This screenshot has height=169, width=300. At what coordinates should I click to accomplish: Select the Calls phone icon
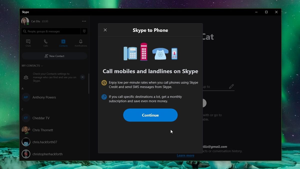(45, 42)
